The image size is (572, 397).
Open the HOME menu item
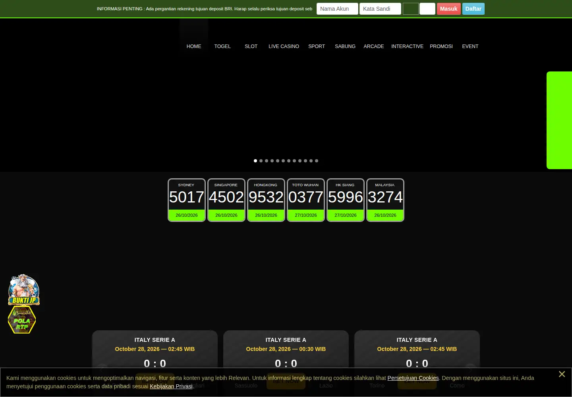click(194, 46)
